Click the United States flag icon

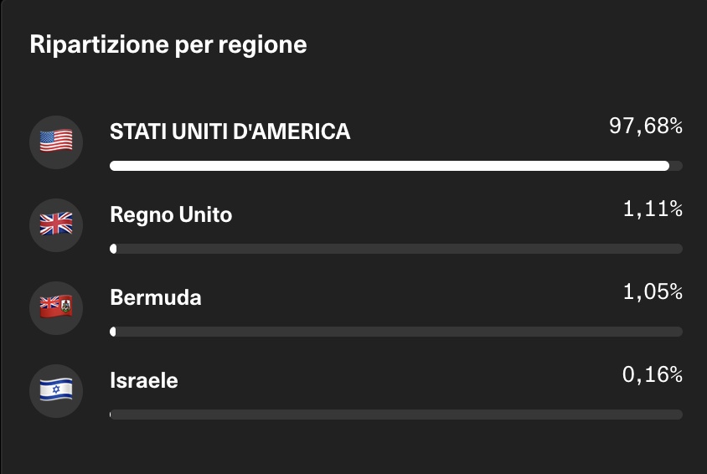[x=56, y=141]
